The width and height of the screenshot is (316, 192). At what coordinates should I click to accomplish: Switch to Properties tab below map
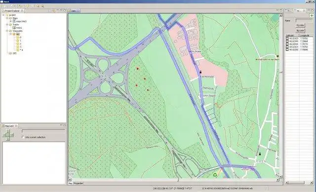(x=78, y=183)
